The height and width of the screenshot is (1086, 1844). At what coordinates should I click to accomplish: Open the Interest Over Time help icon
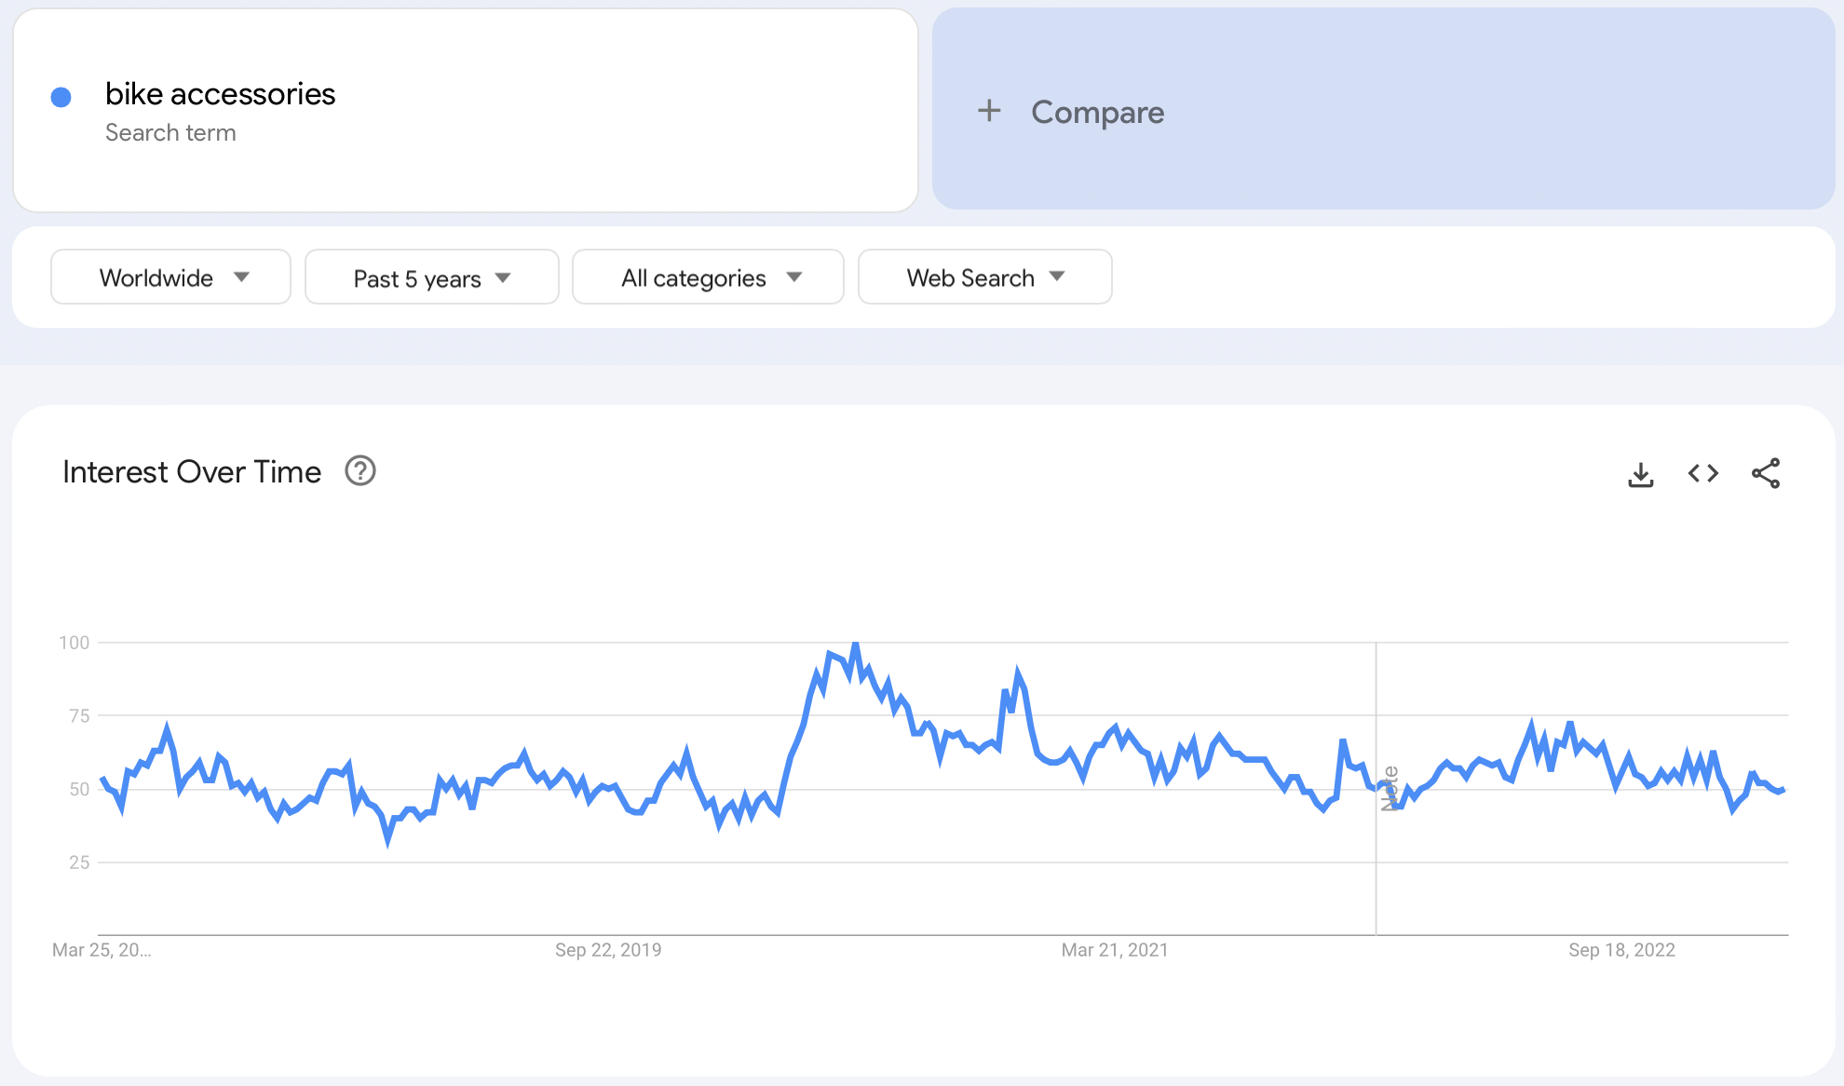360,471
